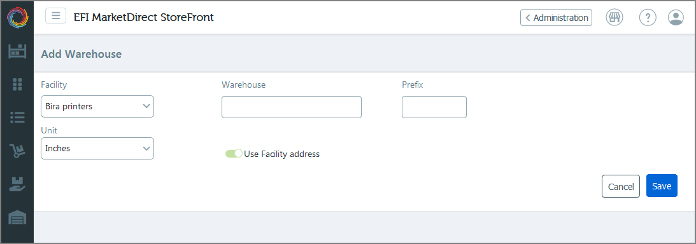Click the Warehouse name input field

tap(292, 107)
